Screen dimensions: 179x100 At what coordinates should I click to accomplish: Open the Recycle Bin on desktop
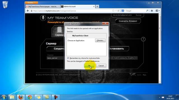5,4
